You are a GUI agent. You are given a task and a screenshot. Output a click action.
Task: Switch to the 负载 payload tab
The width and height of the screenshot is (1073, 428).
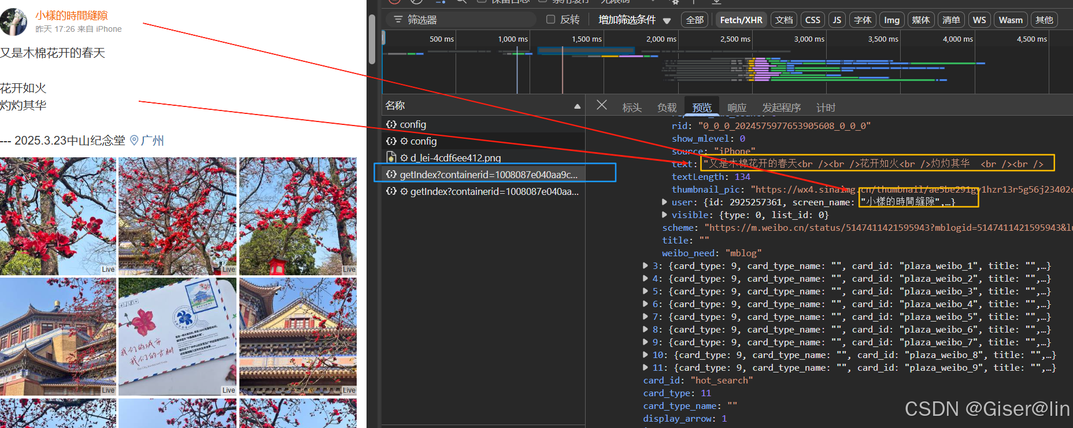[x=667, y=108]
